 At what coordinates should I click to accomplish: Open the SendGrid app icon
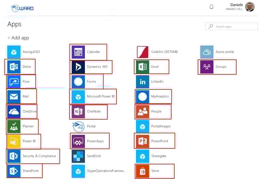click(78, 156)
